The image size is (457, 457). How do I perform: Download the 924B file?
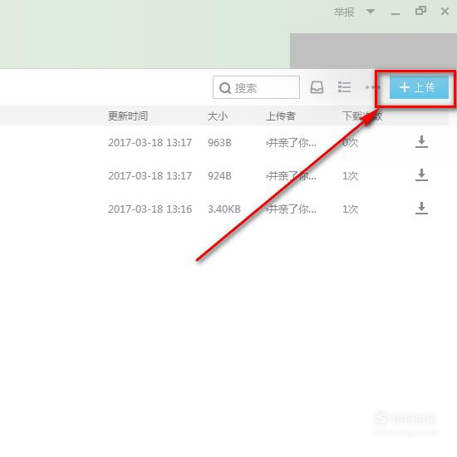pyautogui.click(x=421, y=174)
